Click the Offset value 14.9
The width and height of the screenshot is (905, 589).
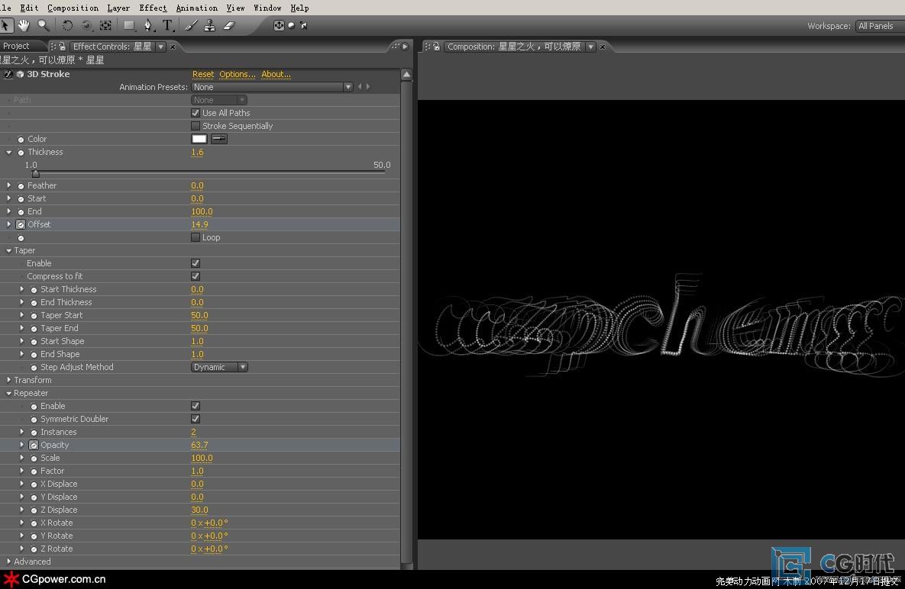point(199,225)
